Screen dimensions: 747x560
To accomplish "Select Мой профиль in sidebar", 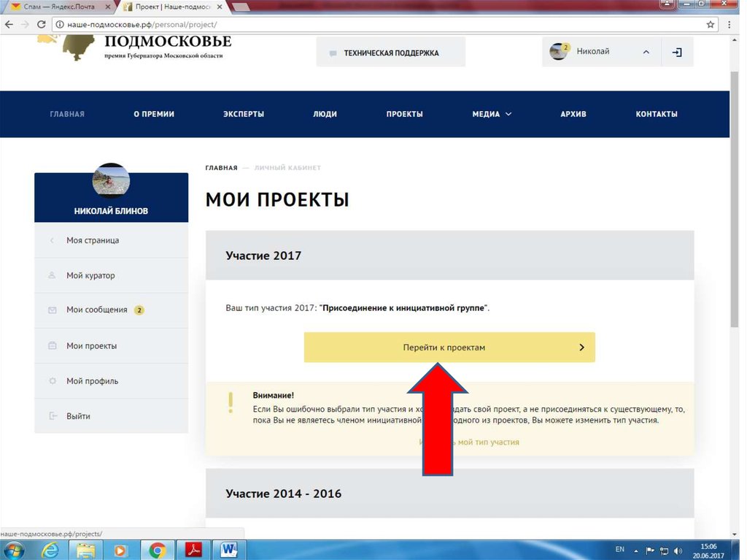I will click(92, 381).
